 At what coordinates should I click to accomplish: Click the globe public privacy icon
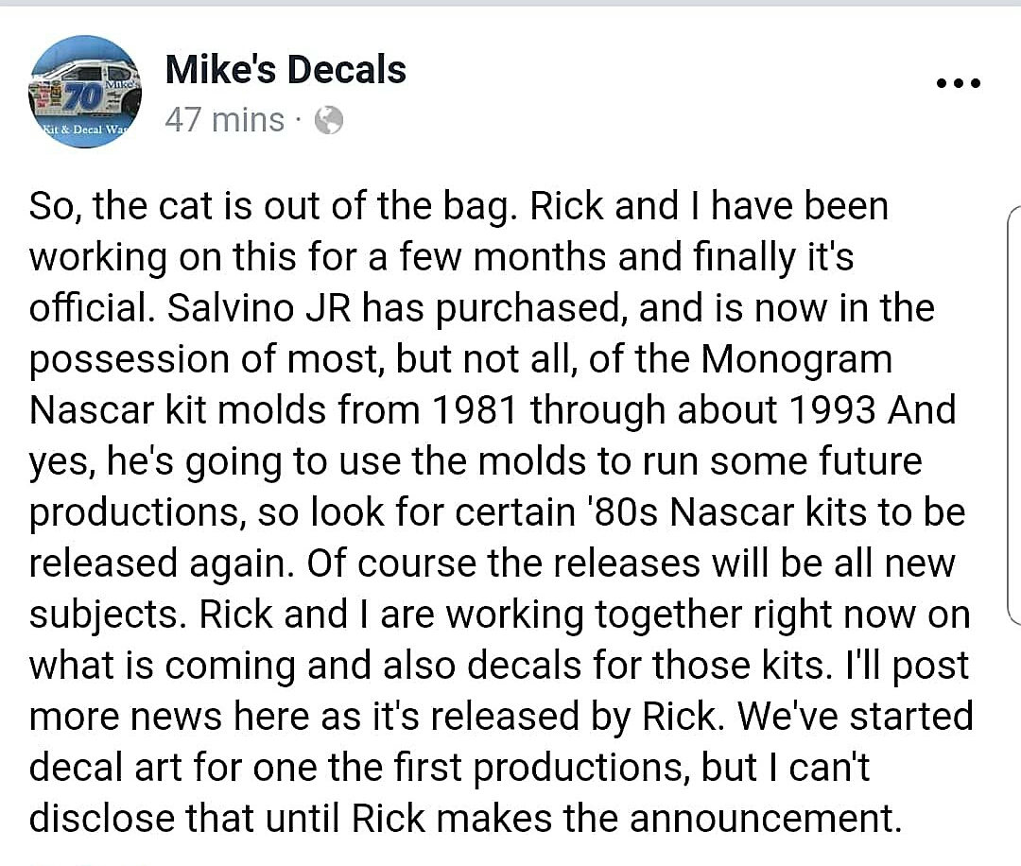pyautogui.click(x=329, y=120)
